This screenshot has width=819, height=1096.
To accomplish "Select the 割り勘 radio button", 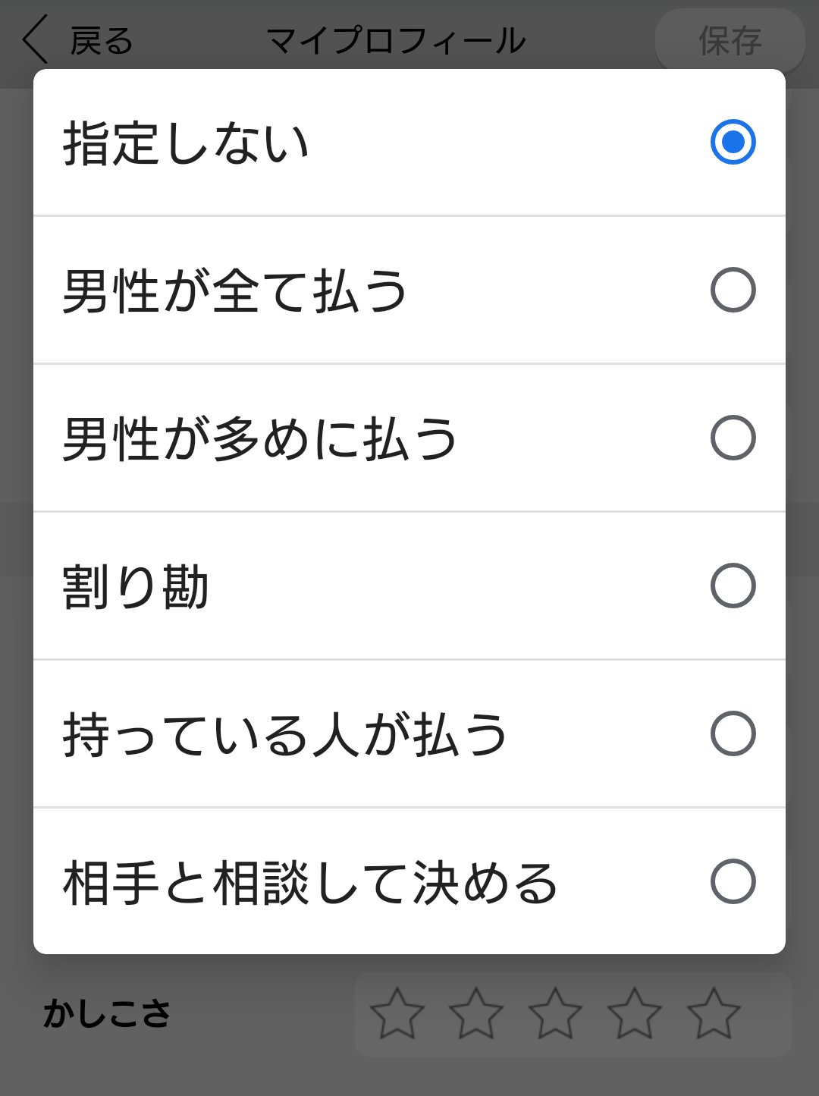I will [733, 586].
